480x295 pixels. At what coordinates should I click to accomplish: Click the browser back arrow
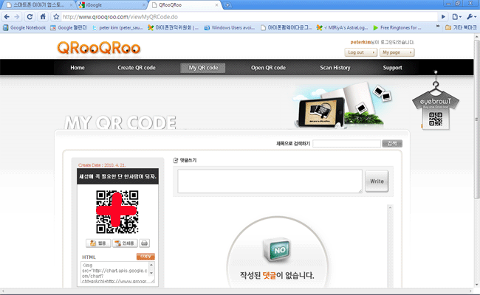7,16
